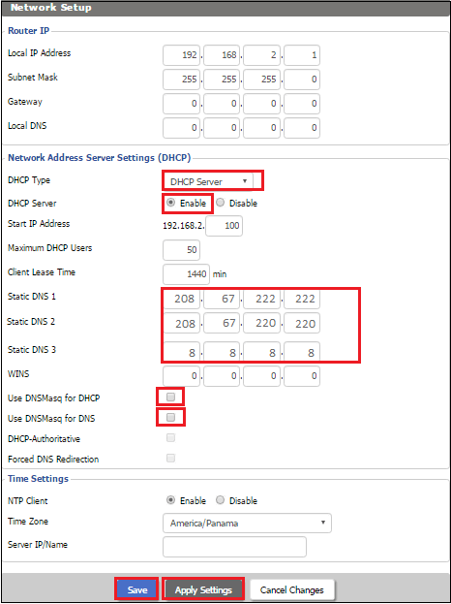Click the Apply Settings button
This screenshot has height=604, width=451.
click(x=203, y=589)
